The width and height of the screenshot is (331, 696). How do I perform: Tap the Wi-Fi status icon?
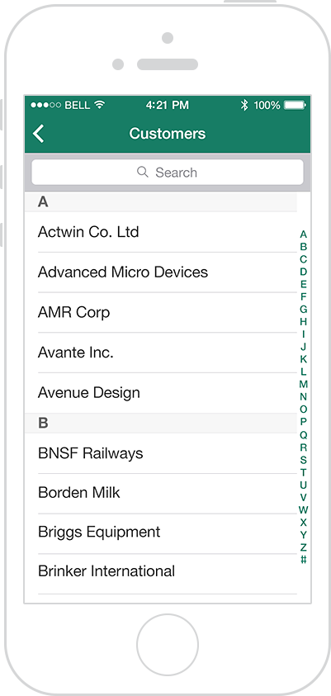(x=99, y=105)
